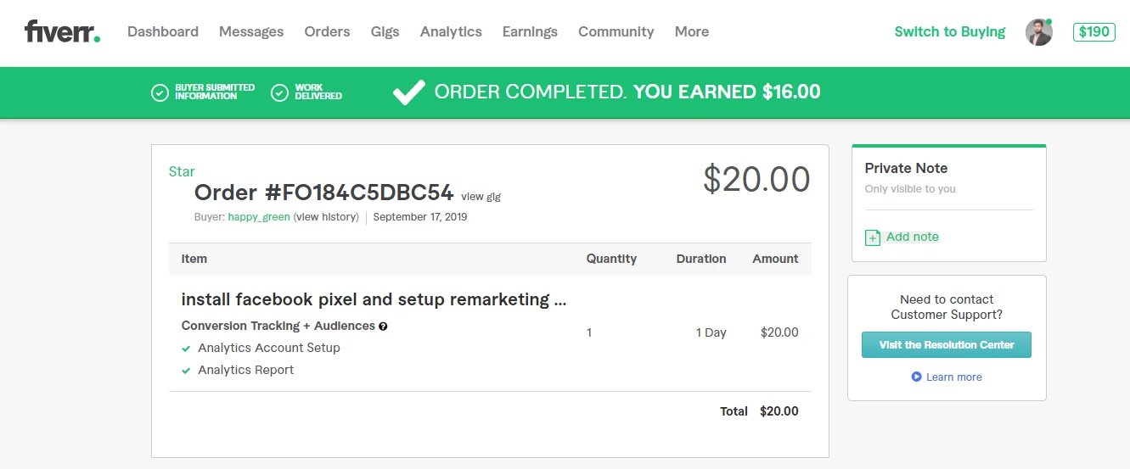Click the Fiverr logo

coord(62,32)
